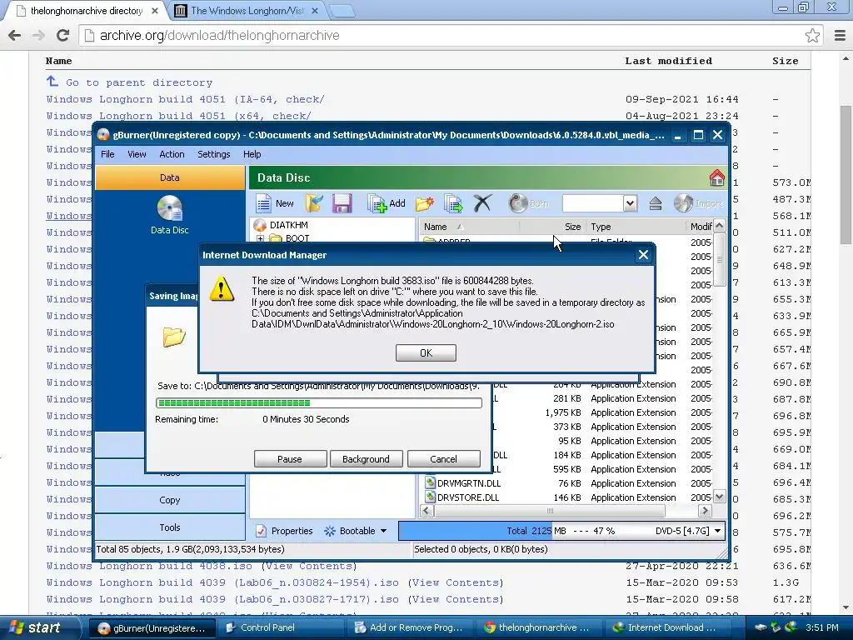This screenshot has height=640, width=853.
Task: Expand the BOOT folder tree node
Action: pyautogui.click(x=260, y=238)
